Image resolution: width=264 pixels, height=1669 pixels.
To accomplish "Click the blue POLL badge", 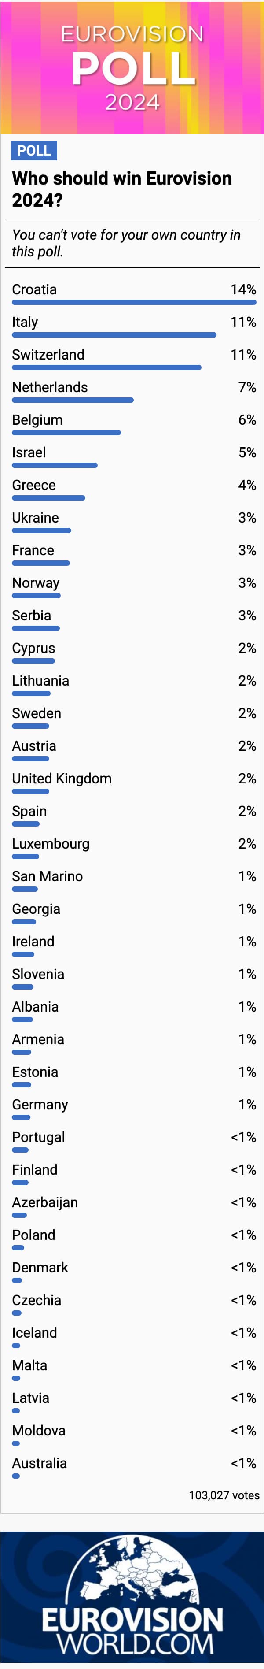I will coord(34,150).
